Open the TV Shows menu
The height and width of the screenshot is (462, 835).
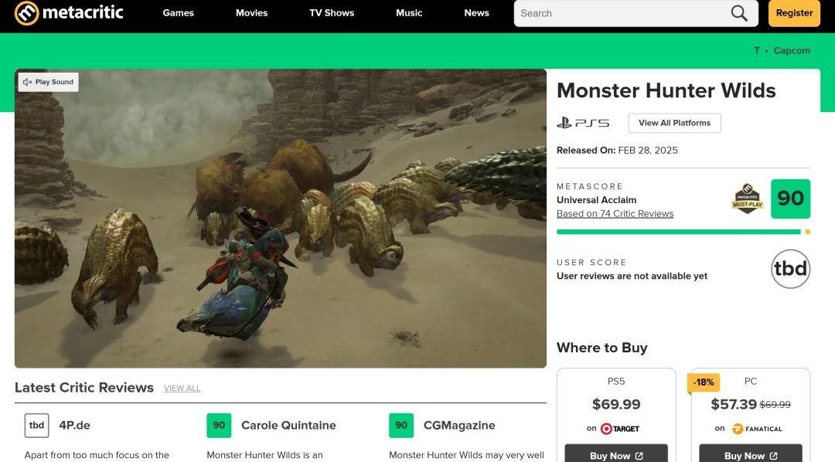click(x=332, y=13)
